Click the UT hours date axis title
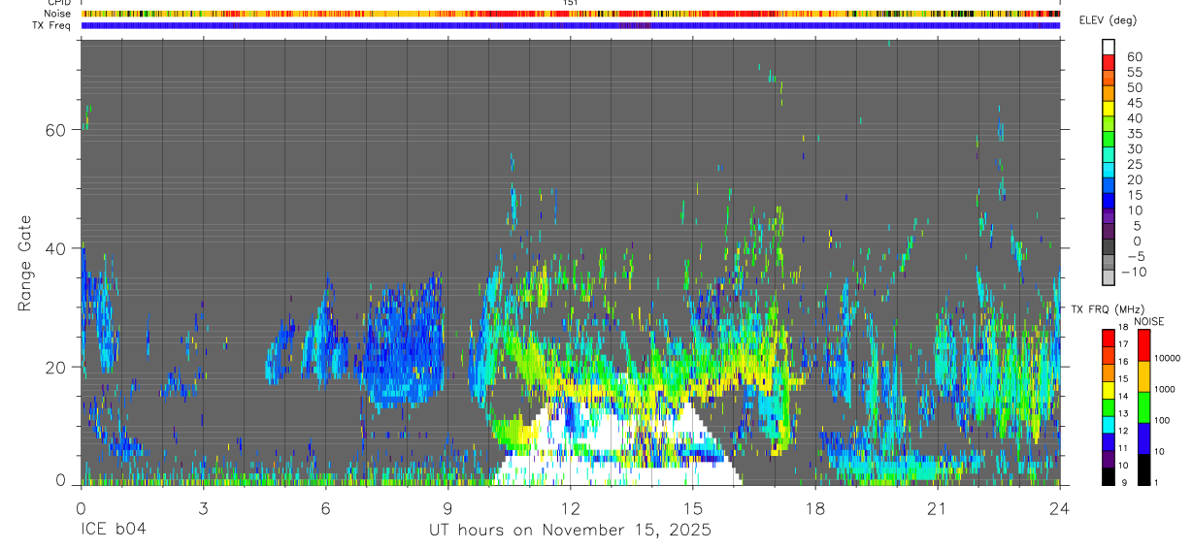 click(571, 530)
